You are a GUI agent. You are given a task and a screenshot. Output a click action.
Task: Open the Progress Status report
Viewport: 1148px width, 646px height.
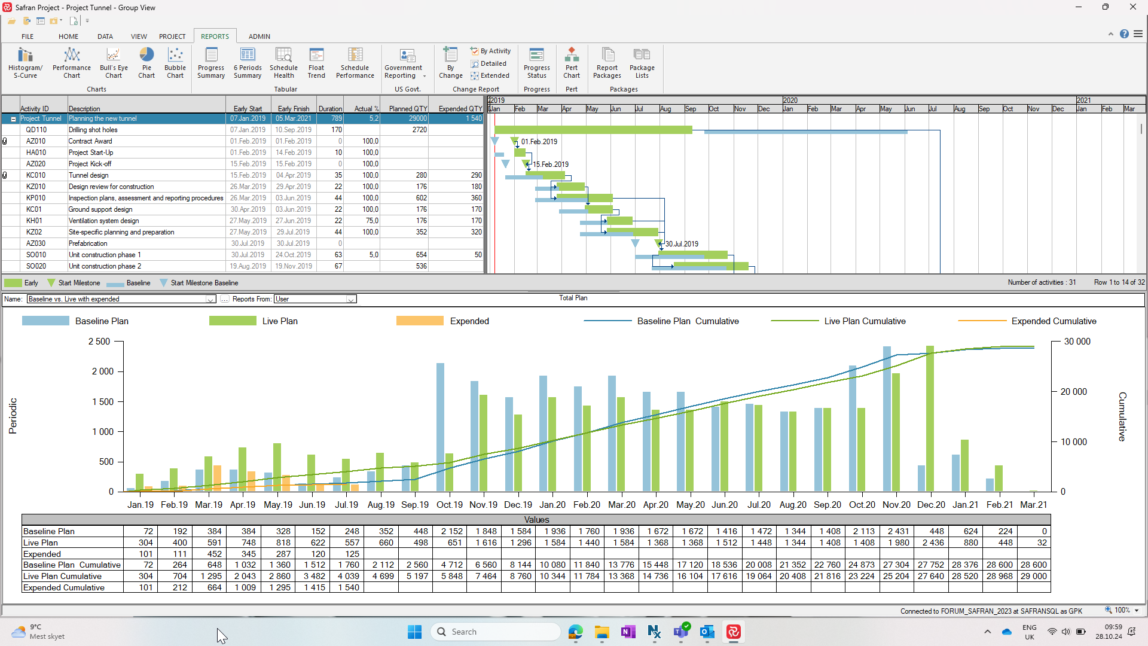[537, 63]
